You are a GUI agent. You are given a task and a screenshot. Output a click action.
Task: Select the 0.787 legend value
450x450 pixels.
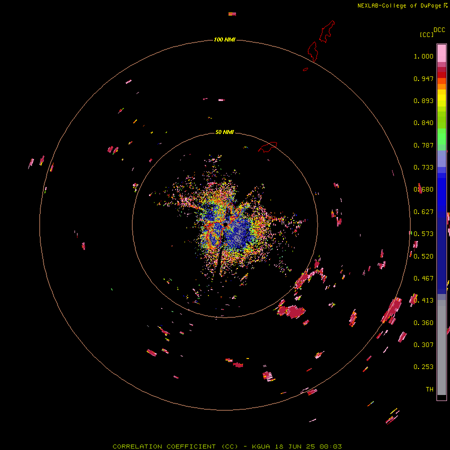pos(423,145)
